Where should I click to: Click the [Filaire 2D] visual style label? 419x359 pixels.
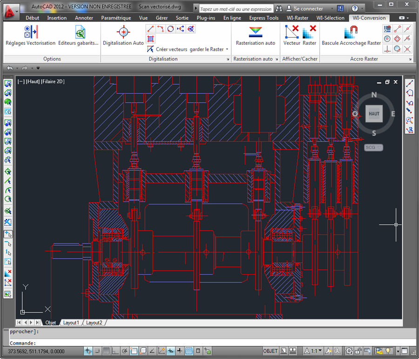[53, 81]
